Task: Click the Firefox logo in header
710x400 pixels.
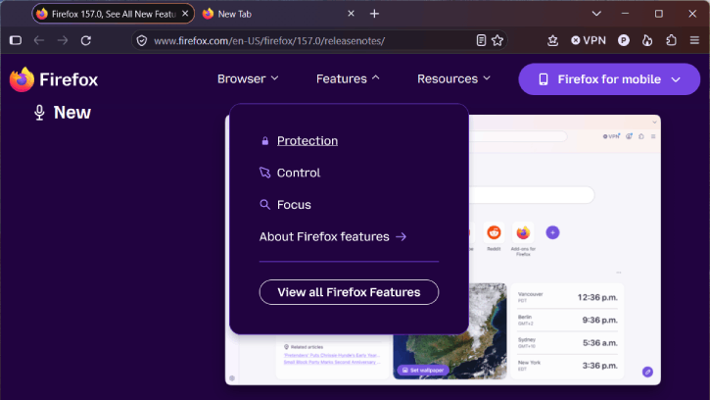Action: click(x=54, y=79)
